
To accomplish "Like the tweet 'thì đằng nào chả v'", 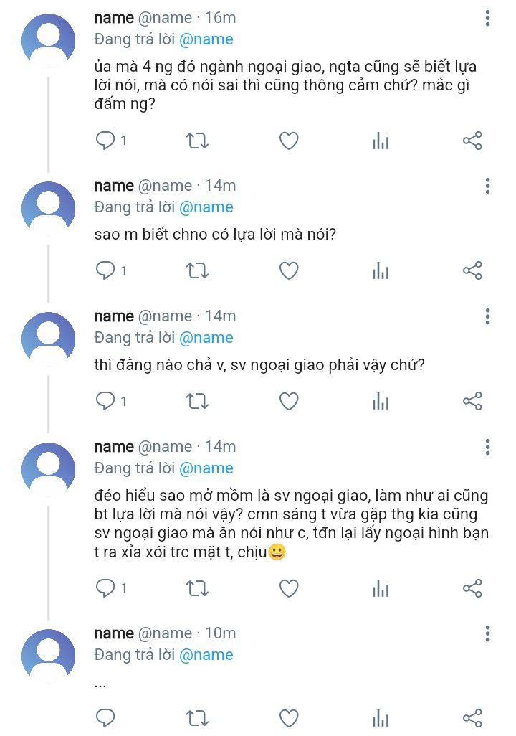I will click(289, 401).
